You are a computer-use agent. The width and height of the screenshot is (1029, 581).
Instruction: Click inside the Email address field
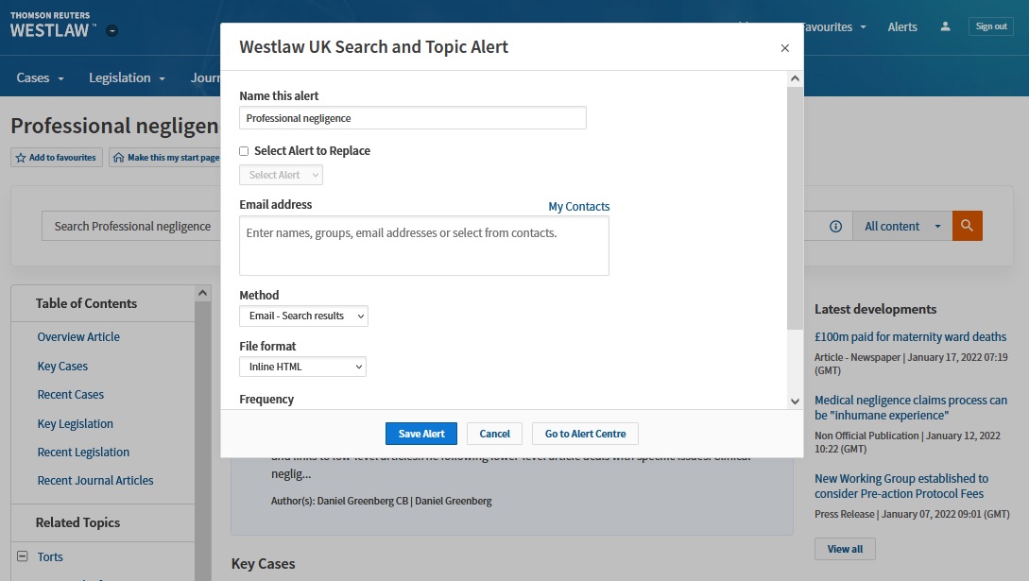[x=423, y=247]
